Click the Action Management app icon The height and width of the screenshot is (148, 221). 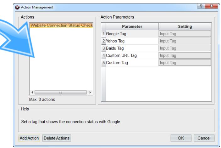click(x=17, y=7)
